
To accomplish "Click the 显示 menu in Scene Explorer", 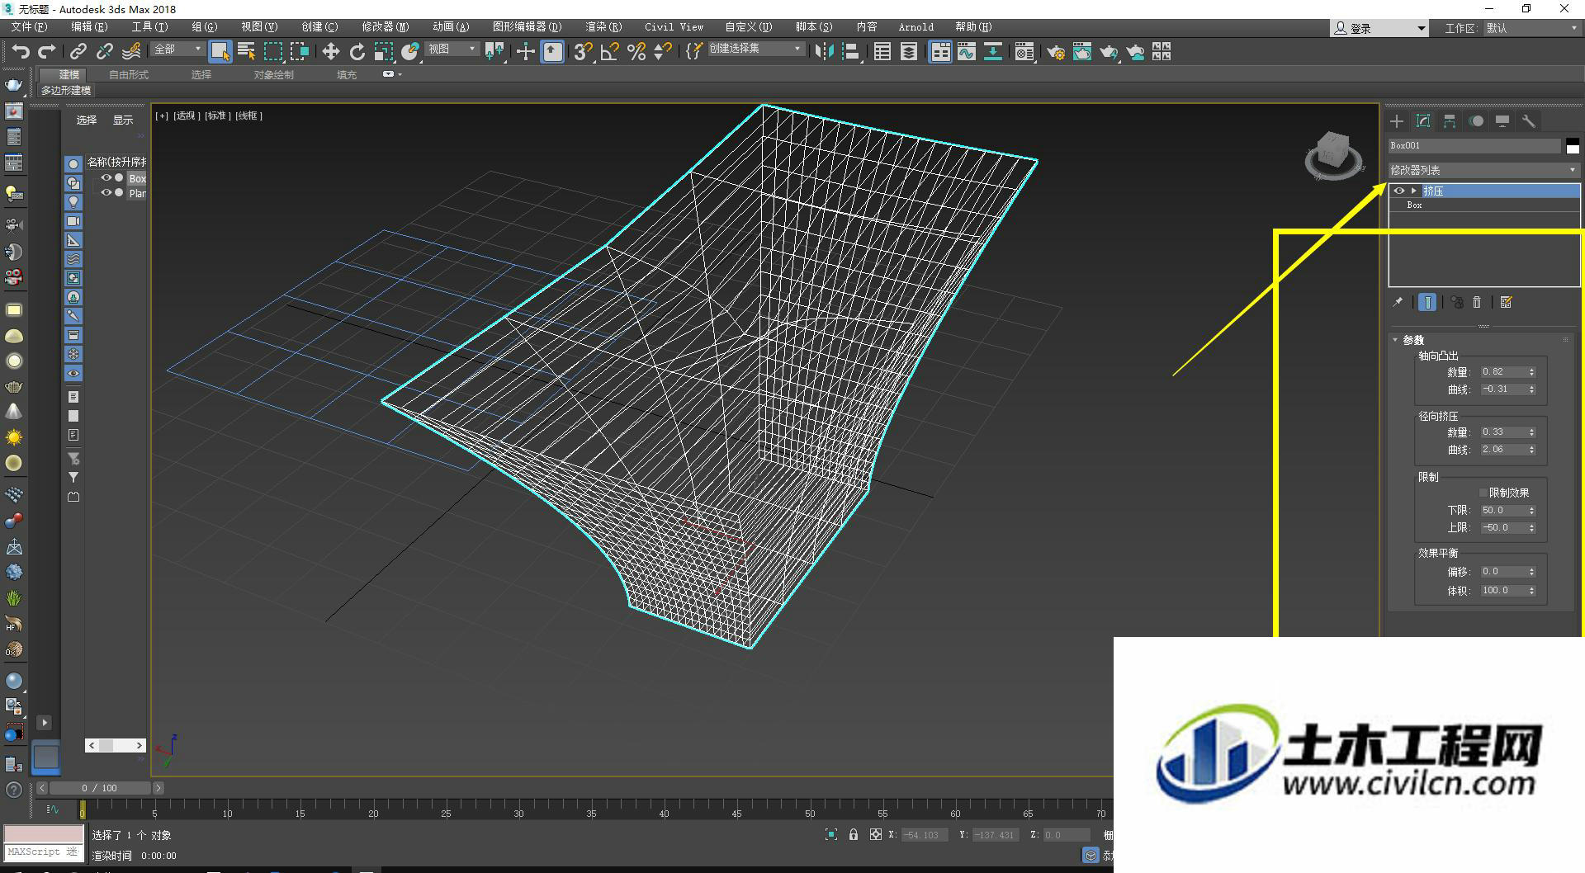I will [123, 120].
